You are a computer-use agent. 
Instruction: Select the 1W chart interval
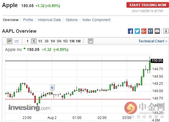tap(72, 41)
